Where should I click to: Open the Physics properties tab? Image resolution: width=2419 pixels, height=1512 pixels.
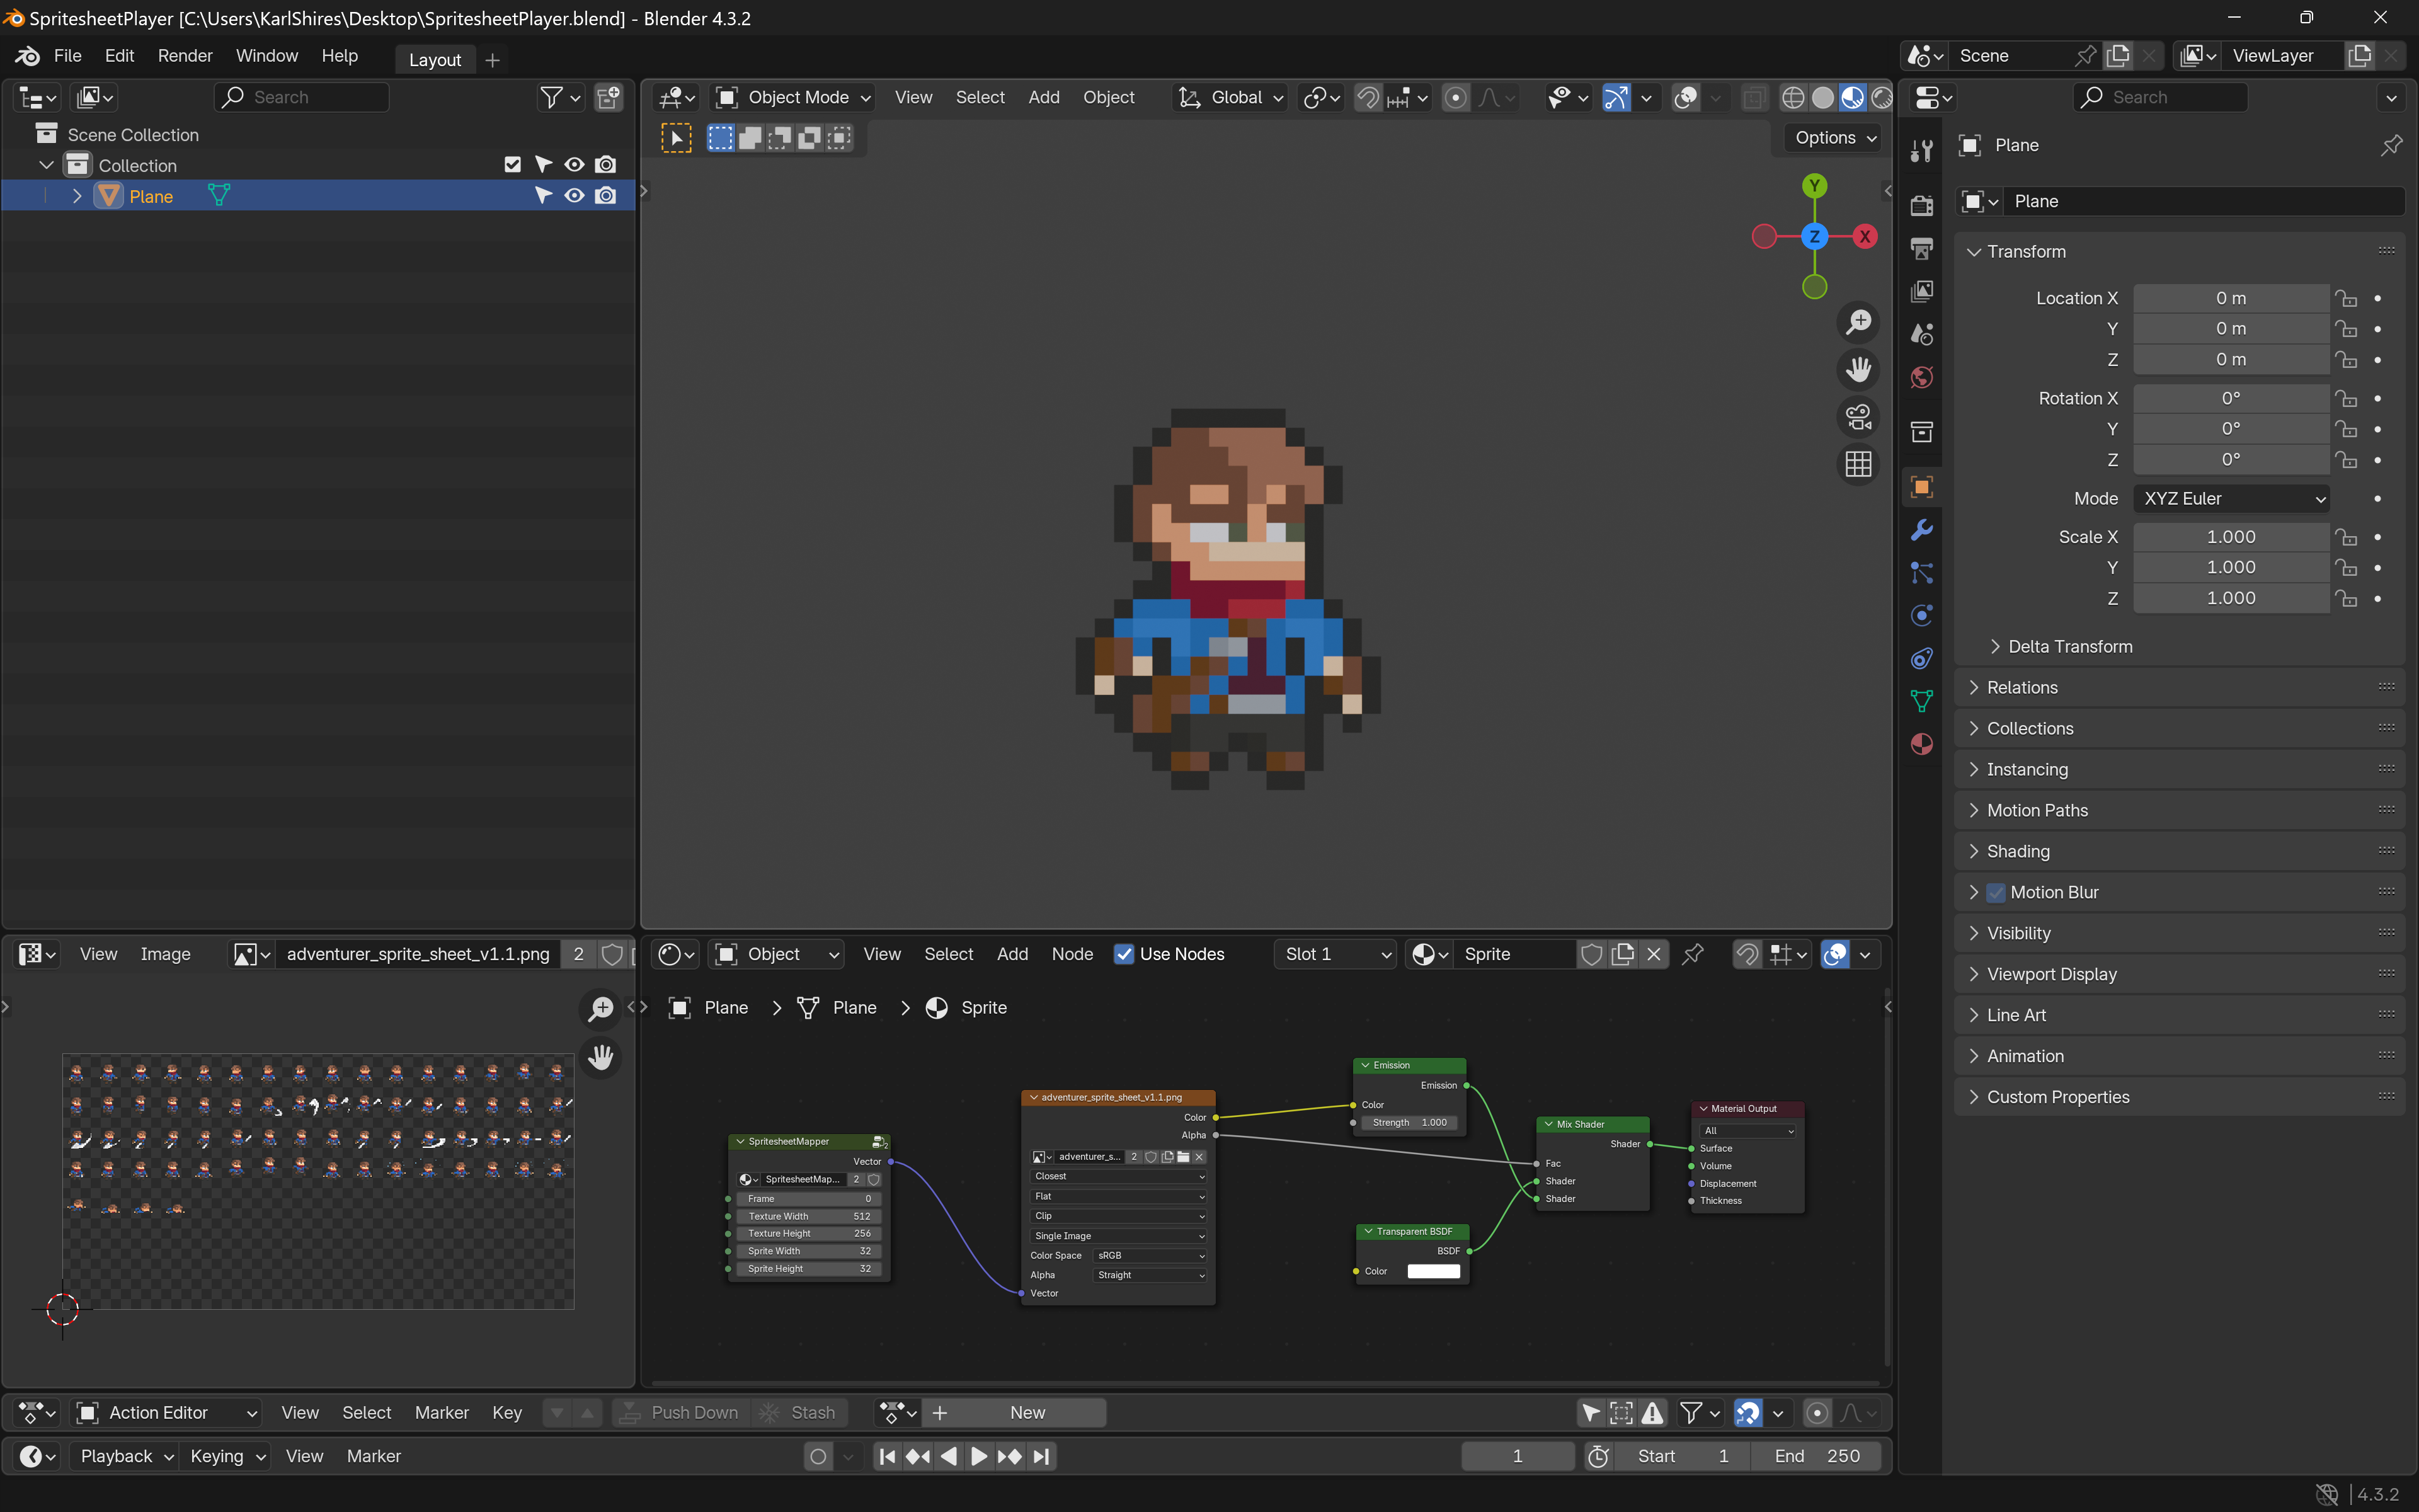pos(1921,615)
